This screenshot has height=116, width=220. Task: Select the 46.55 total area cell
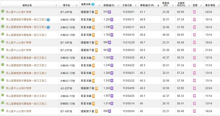[x=166, y=35]
